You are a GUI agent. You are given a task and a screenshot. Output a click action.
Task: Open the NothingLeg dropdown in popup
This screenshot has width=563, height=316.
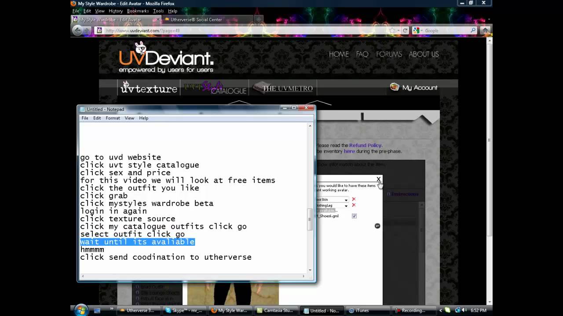346,205
